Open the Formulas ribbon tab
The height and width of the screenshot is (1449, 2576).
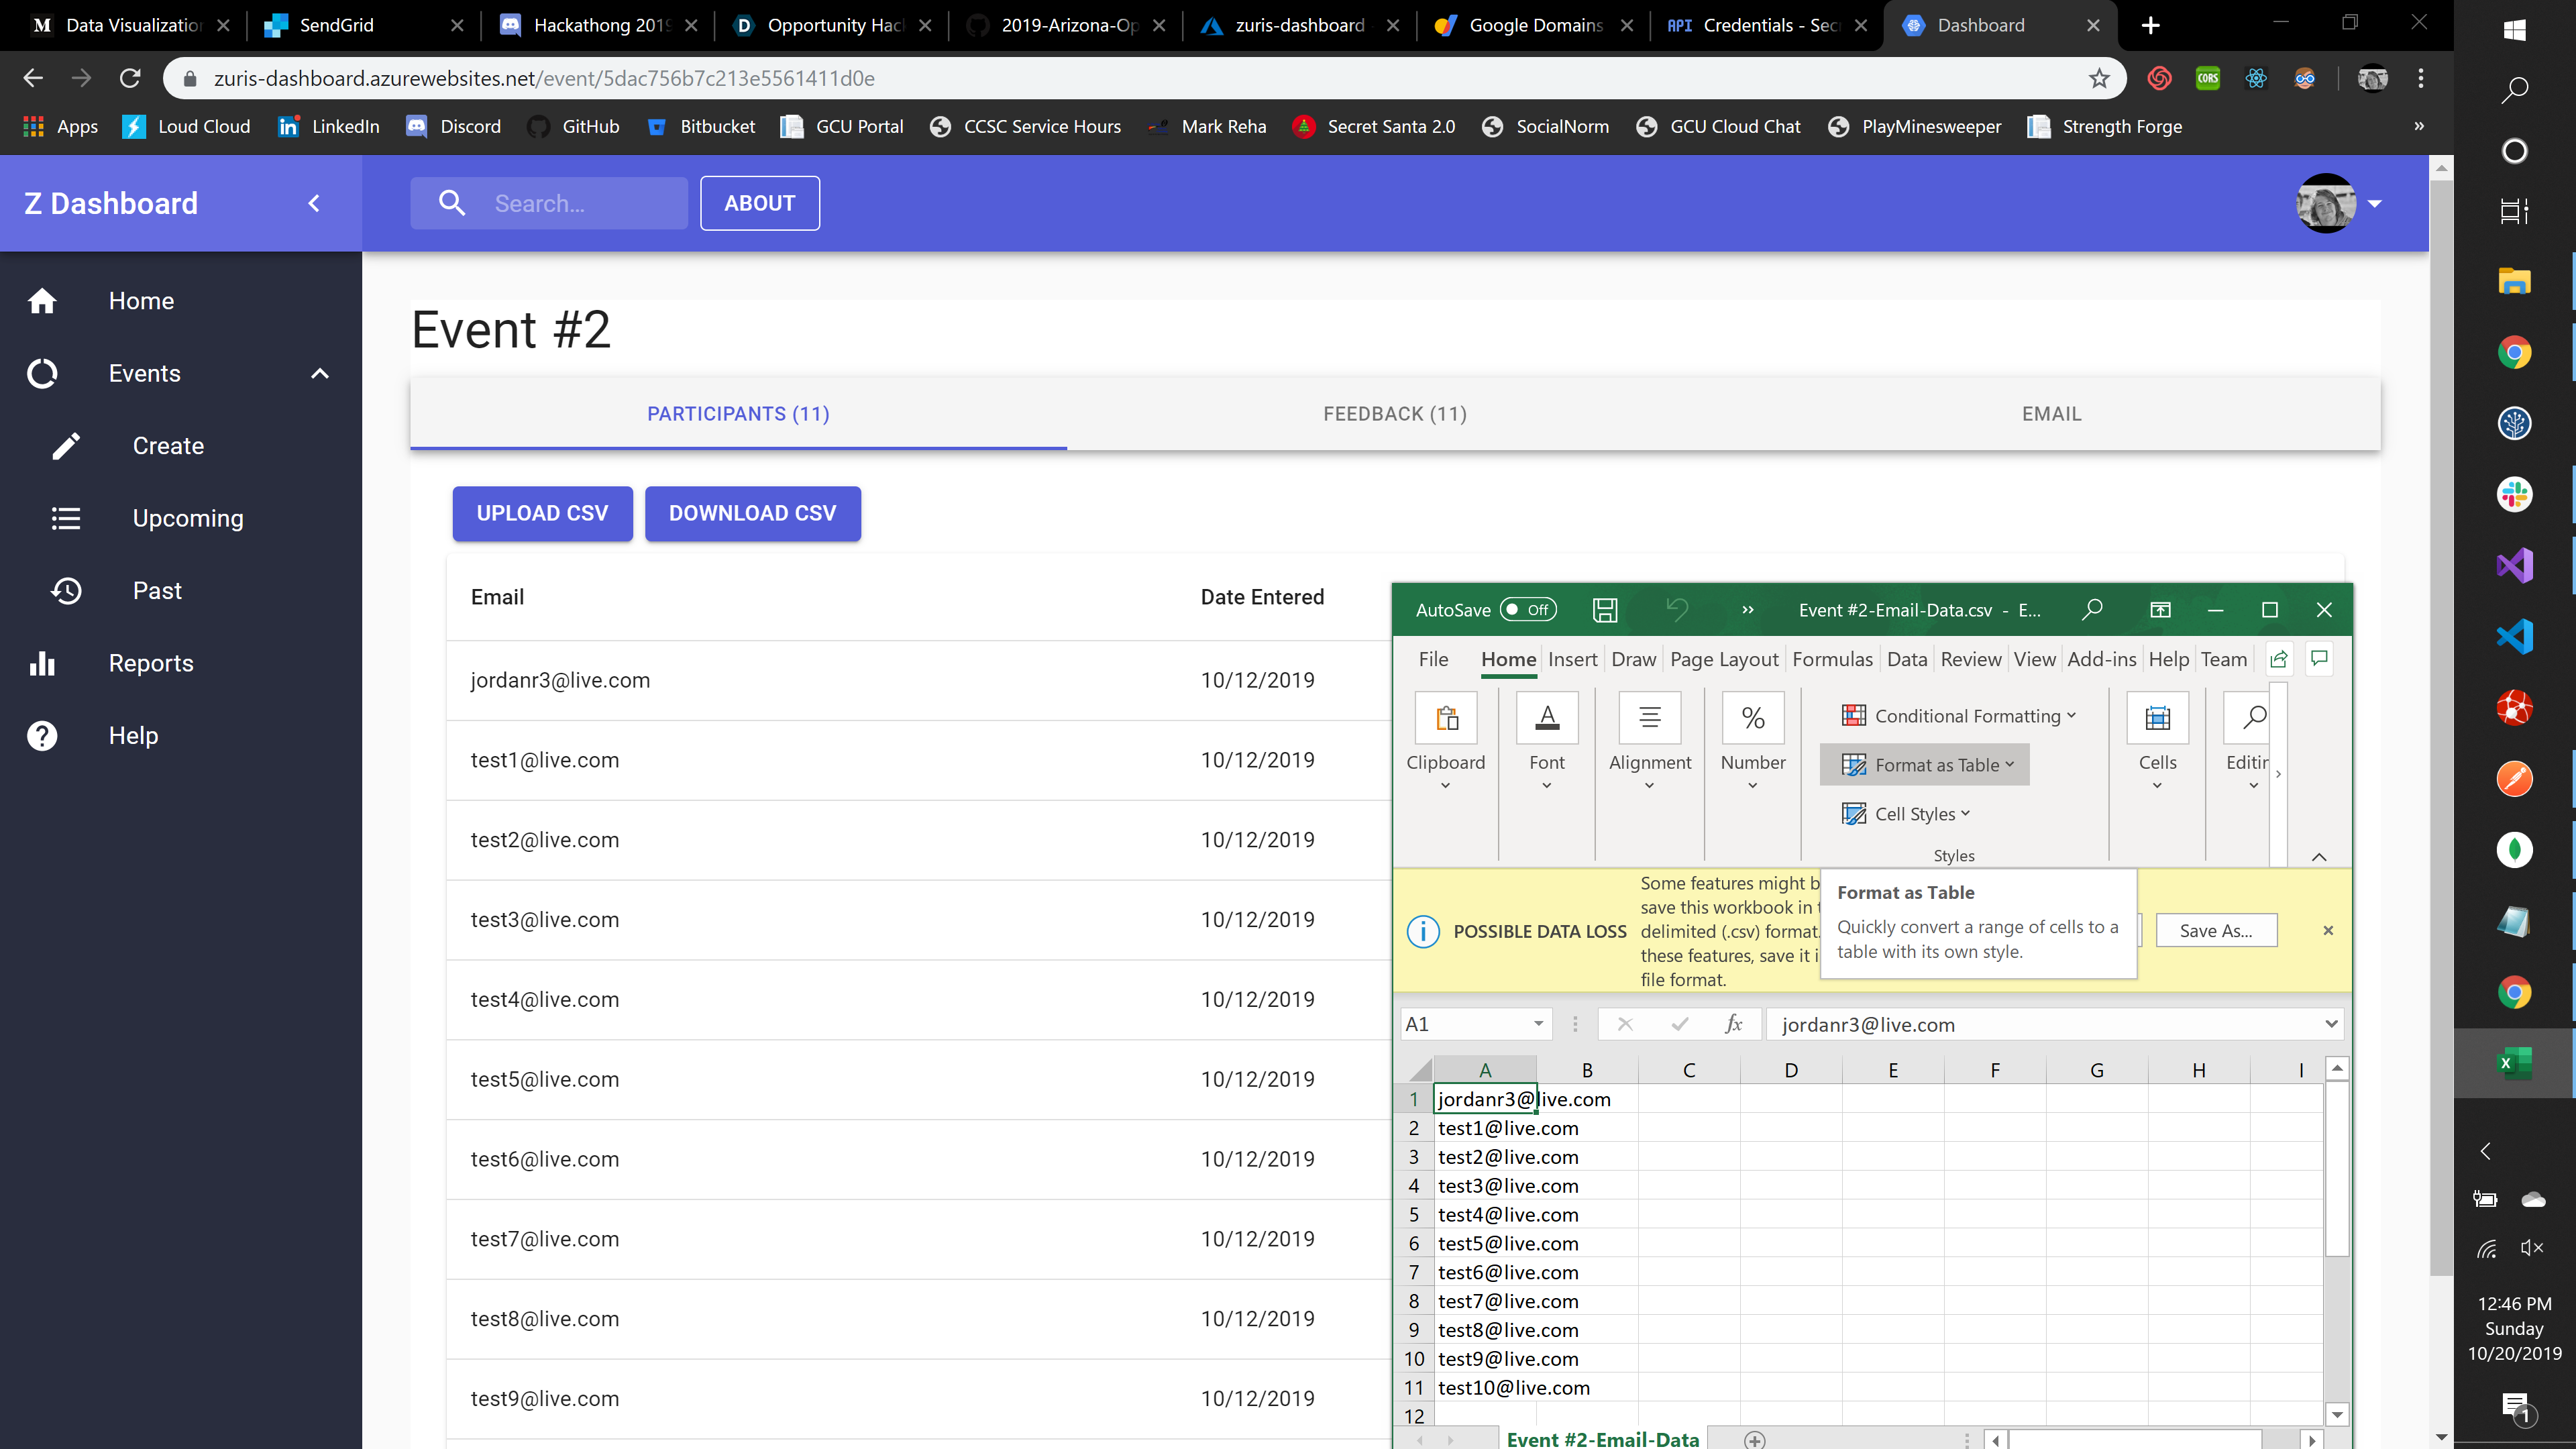pyautogui.click(x=1832, y=659)
